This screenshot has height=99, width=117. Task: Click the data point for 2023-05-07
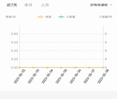point(89,67)
